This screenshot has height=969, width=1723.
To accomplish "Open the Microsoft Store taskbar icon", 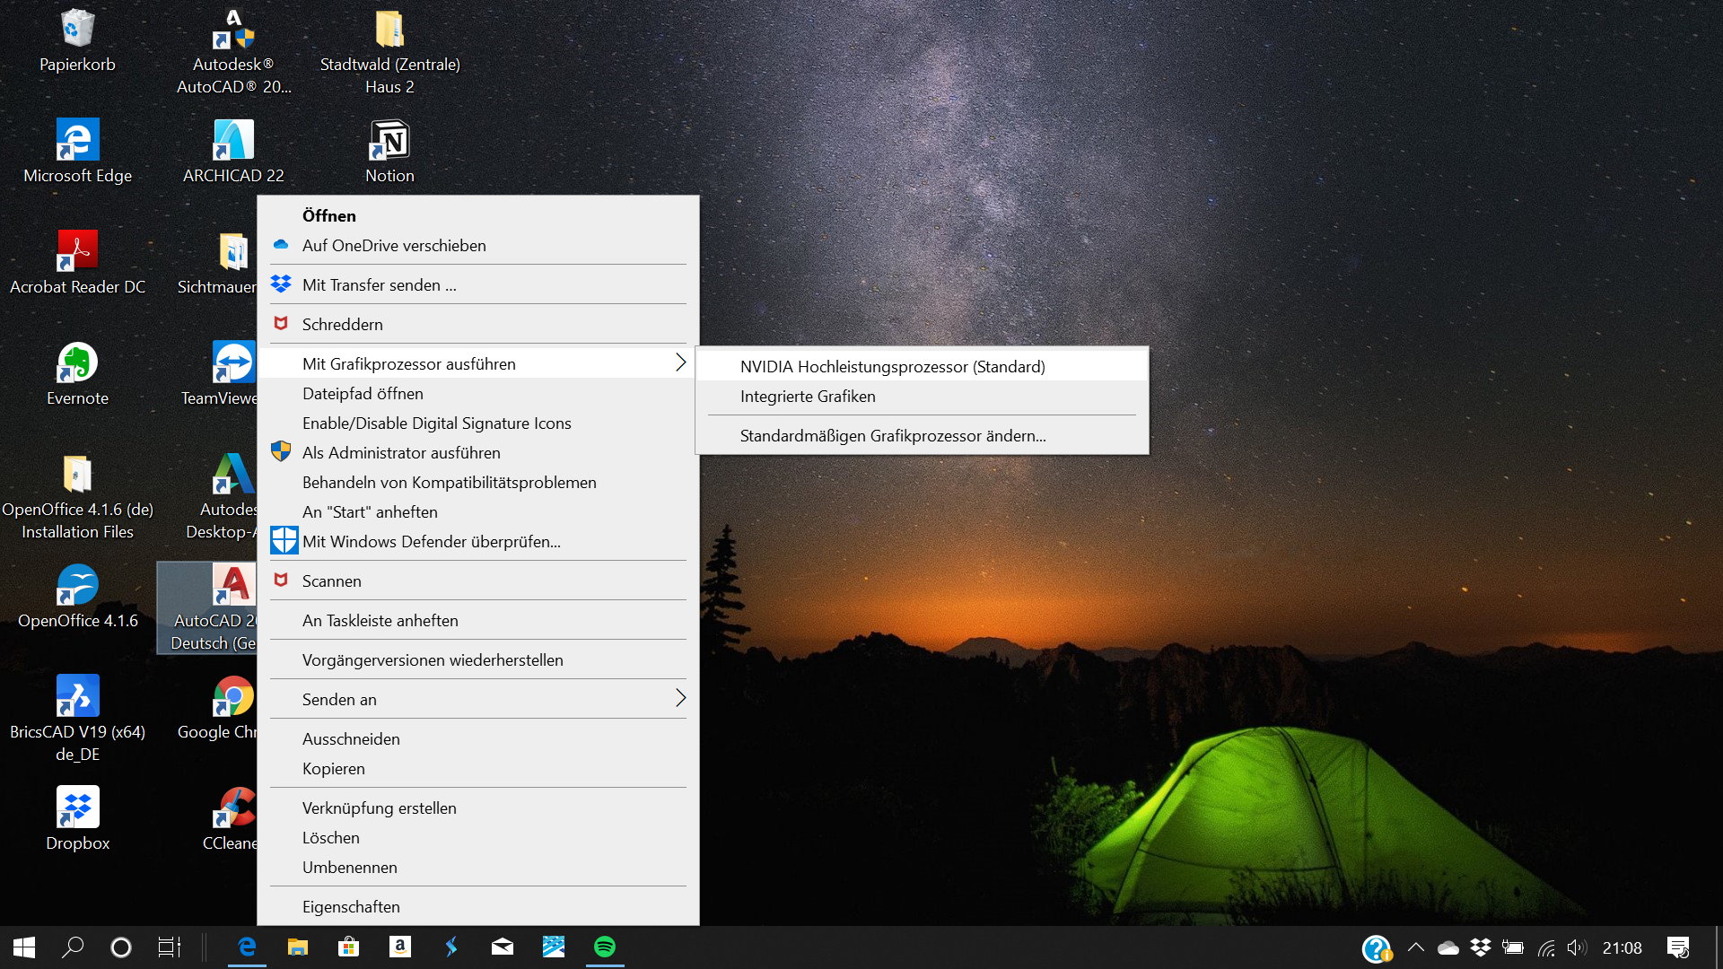I will (x=348, y=947).
